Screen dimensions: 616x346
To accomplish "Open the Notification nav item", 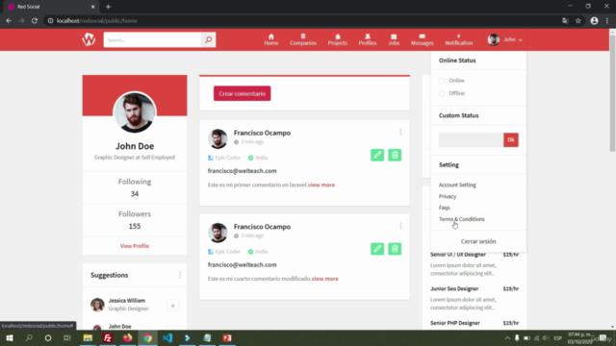I will (x=458, y=39).
